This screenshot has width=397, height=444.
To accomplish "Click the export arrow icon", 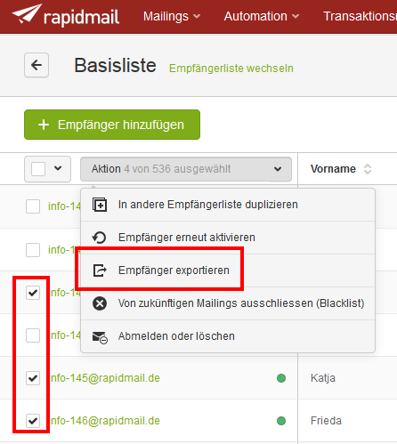I will pyautogui.click(x=100, y=270).
